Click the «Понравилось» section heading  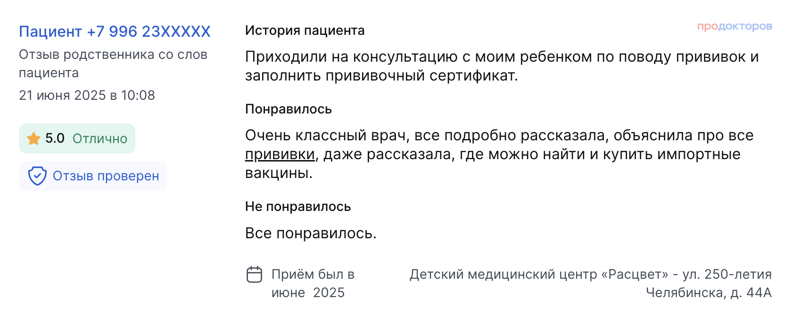(288, 109)
